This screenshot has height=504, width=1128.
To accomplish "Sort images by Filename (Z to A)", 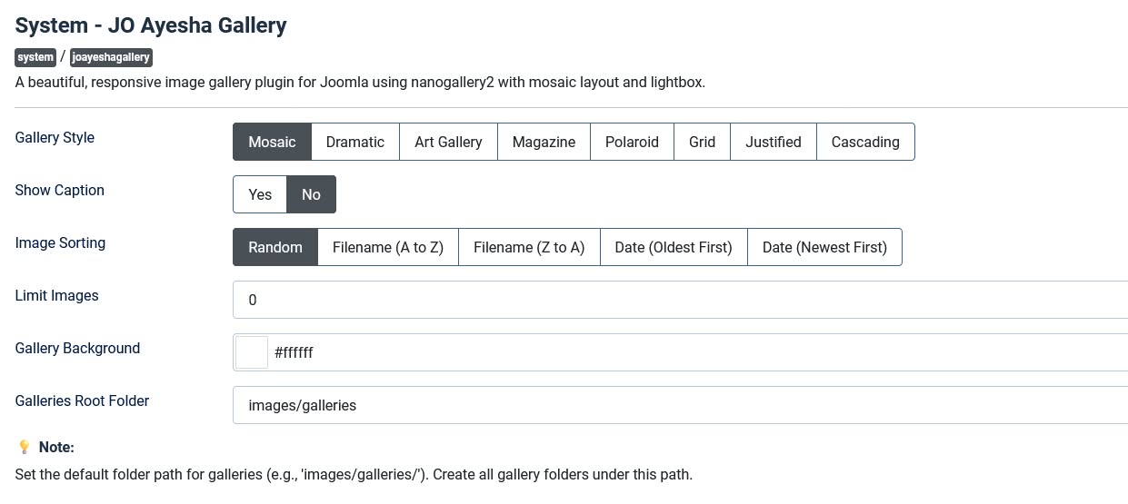I will pyautogui.click(x=529, y=247).
